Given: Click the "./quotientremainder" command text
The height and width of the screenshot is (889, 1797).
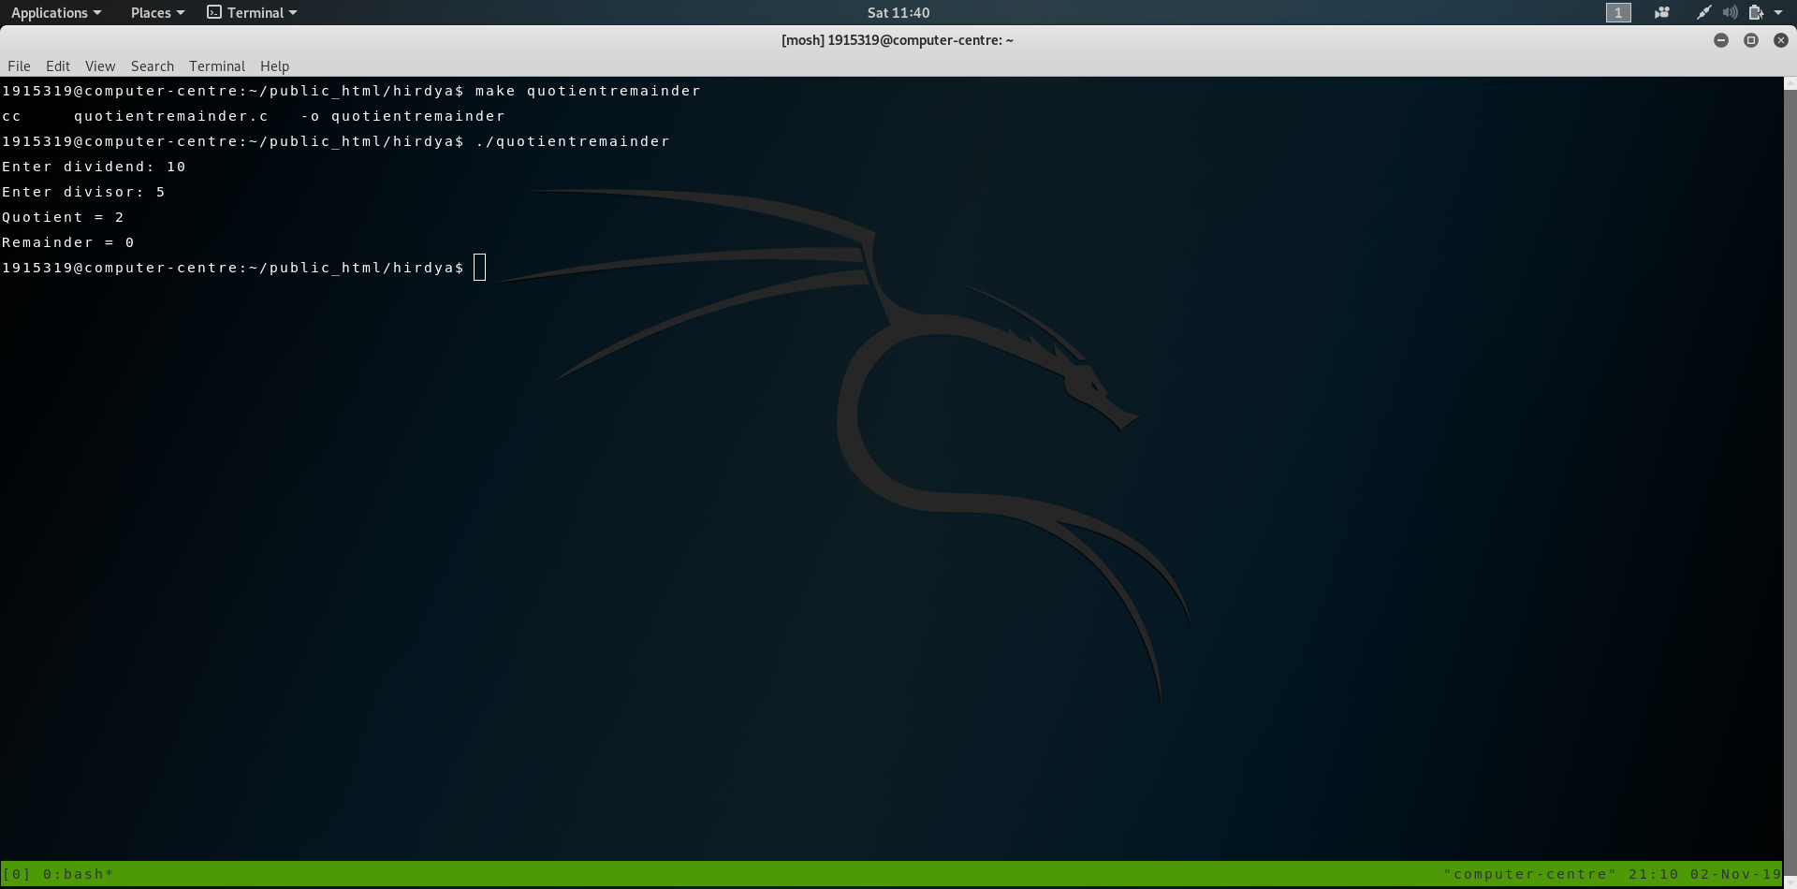Looking at the screenshot, I should click(573, 141).
